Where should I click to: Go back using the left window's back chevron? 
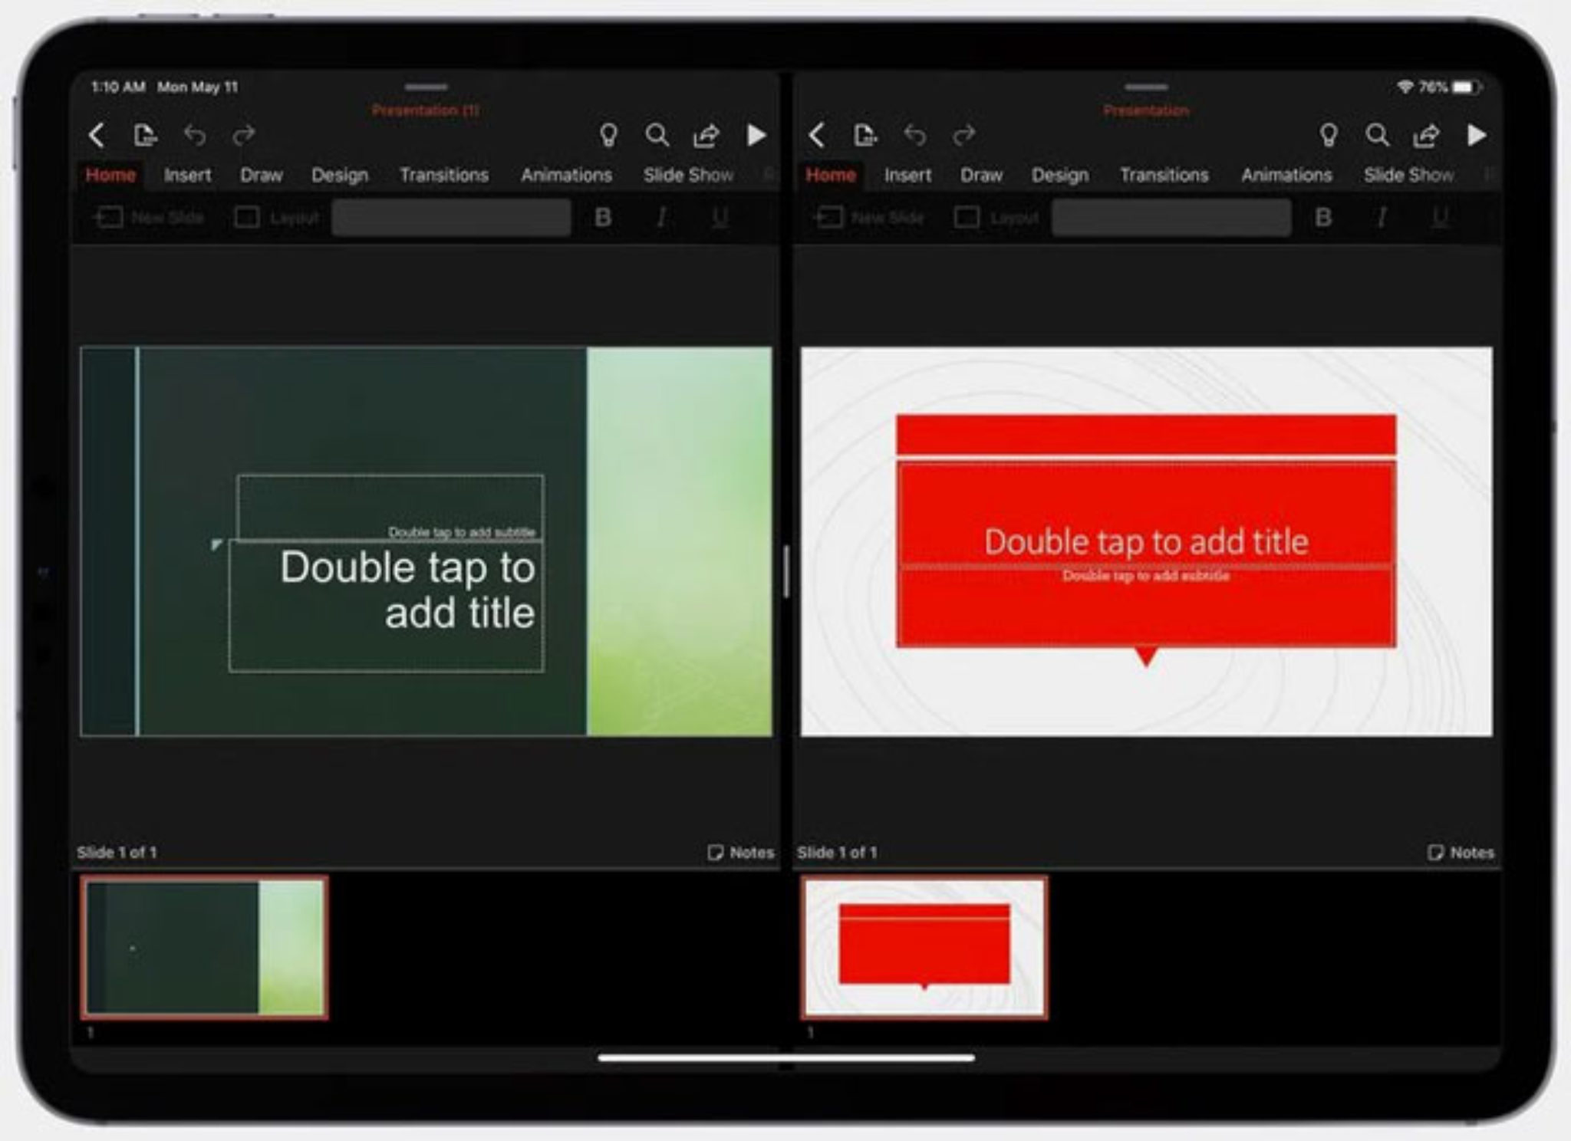coord(97,135)
